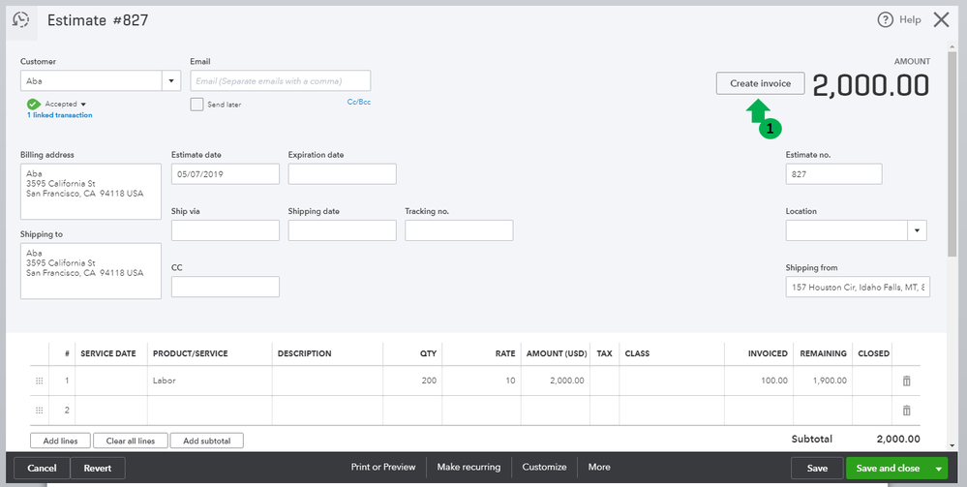Open the recent transactions history icon
The height and width of the screenshot is (487, 967).
(20, 19)
